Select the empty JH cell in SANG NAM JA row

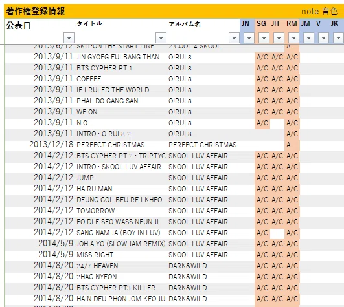click(x=277, y=234)
